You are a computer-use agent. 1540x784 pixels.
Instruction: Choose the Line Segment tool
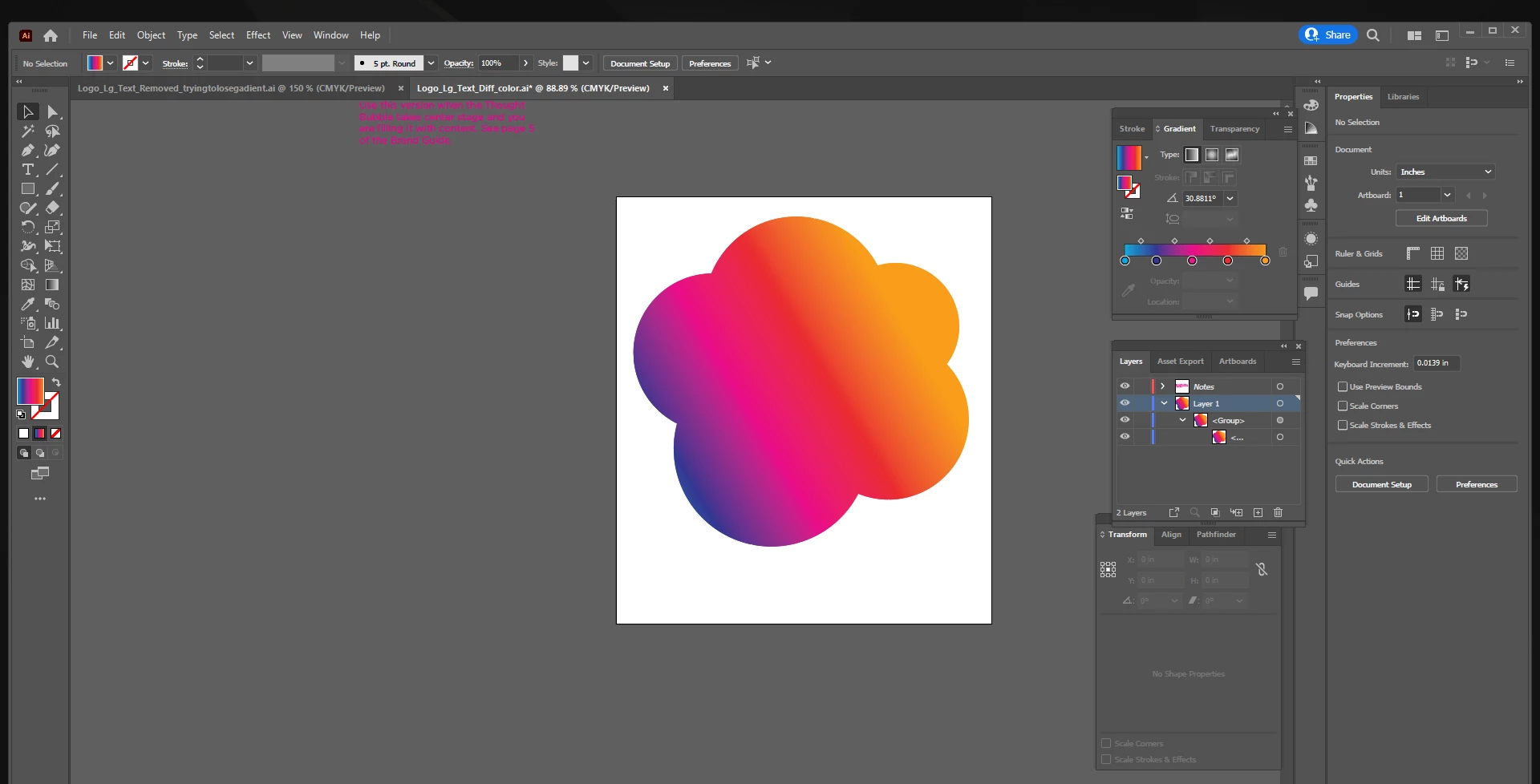tap(53, 170)
